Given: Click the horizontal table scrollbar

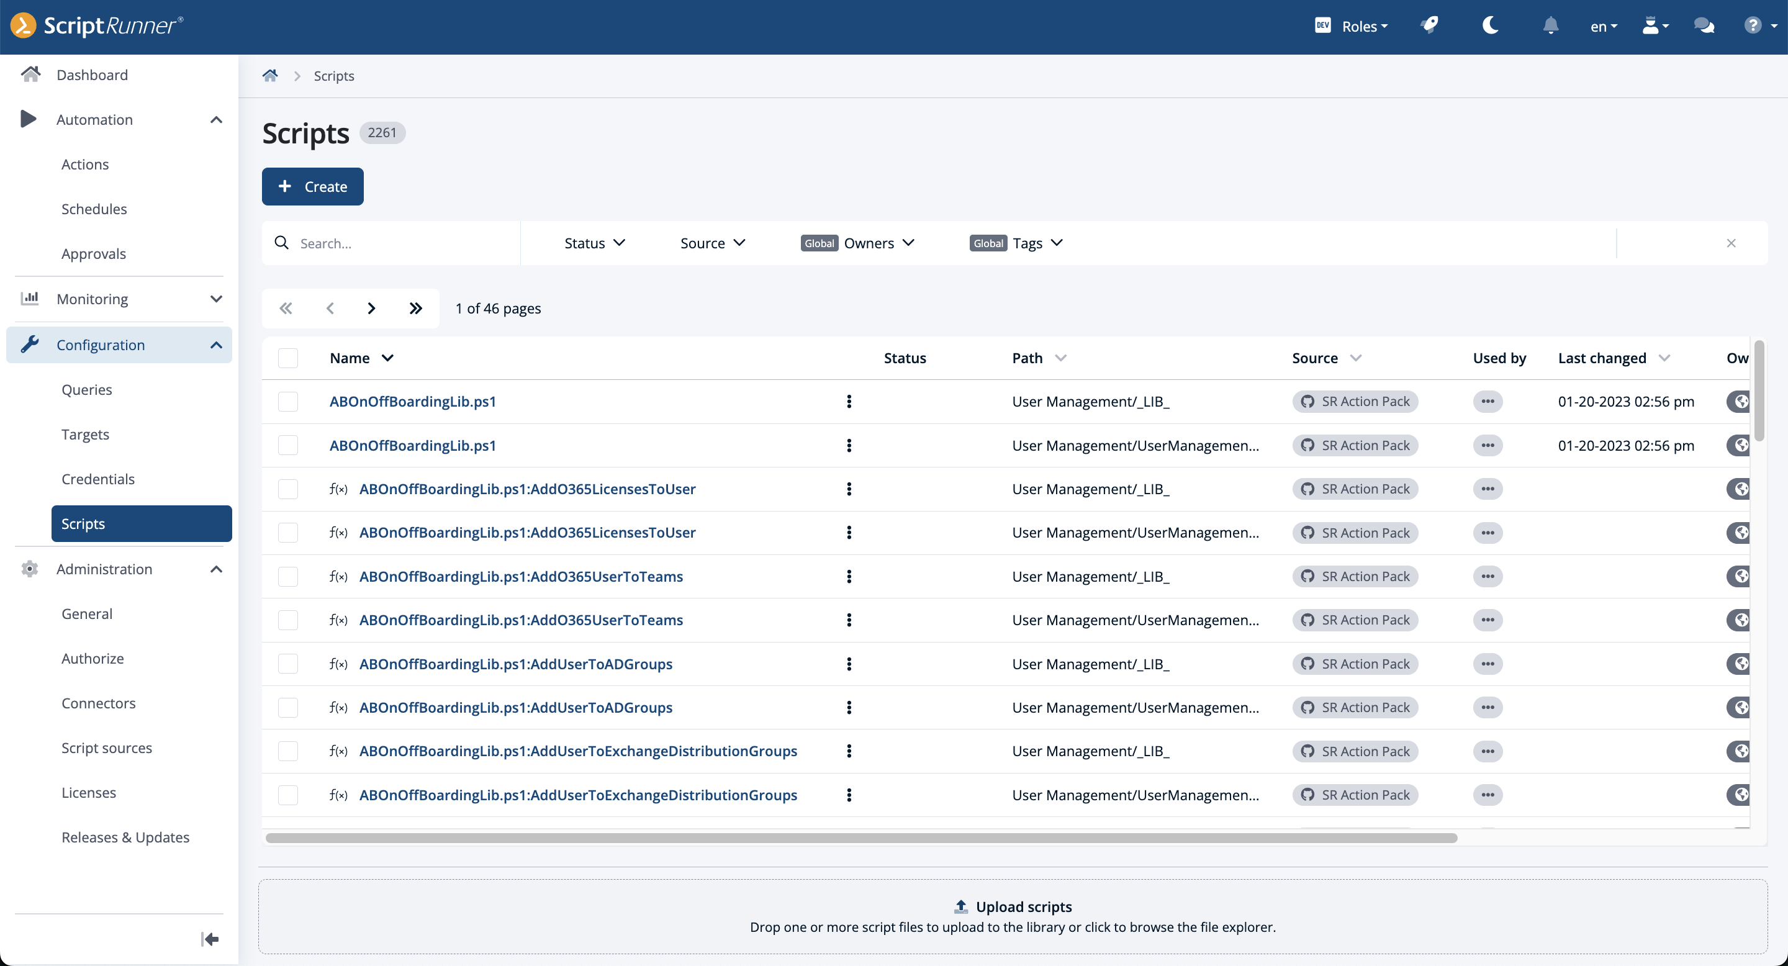Looking at the screenshot, I should [x=860, y=837].
